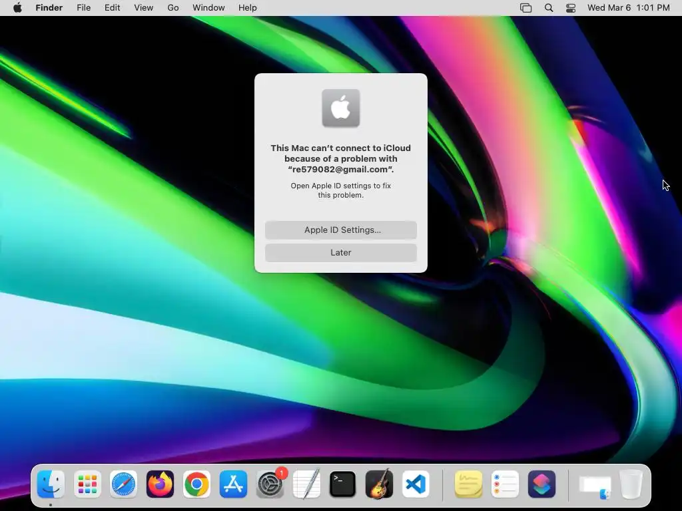682x511 pixels.
Task: Open Spotlight search in menu bar
Action: (549, 8)
